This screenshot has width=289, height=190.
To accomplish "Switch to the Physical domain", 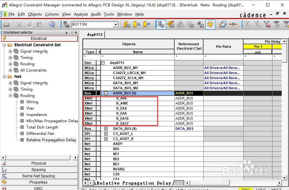I will click(x=39, y=163).
